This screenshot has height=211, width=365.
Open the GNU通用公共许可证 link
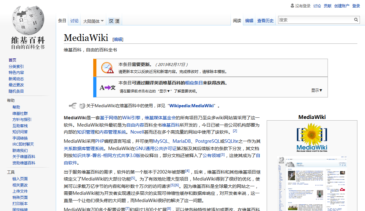click(x=156, y=148)
